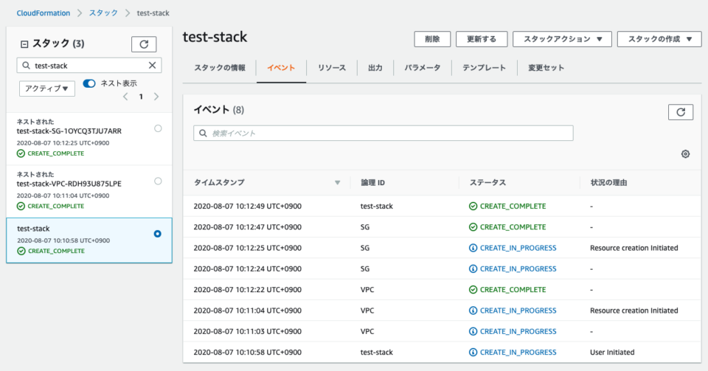The image size is (708, 371).
Task: Open the アクティブ filter dropdown
Action: click(x=47, y=89)
